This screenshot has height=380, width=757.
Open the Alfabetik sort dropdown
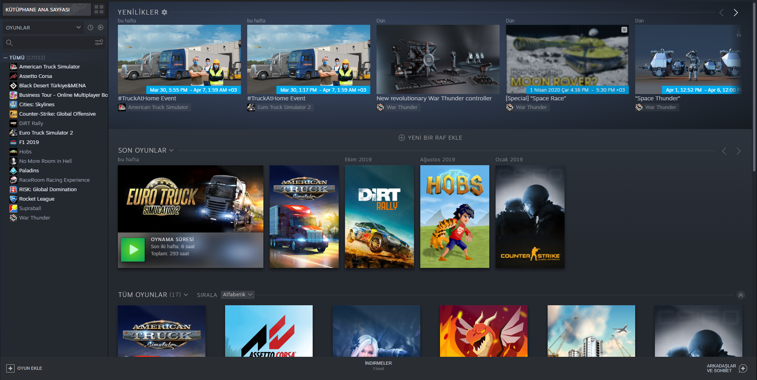(237, 295)
